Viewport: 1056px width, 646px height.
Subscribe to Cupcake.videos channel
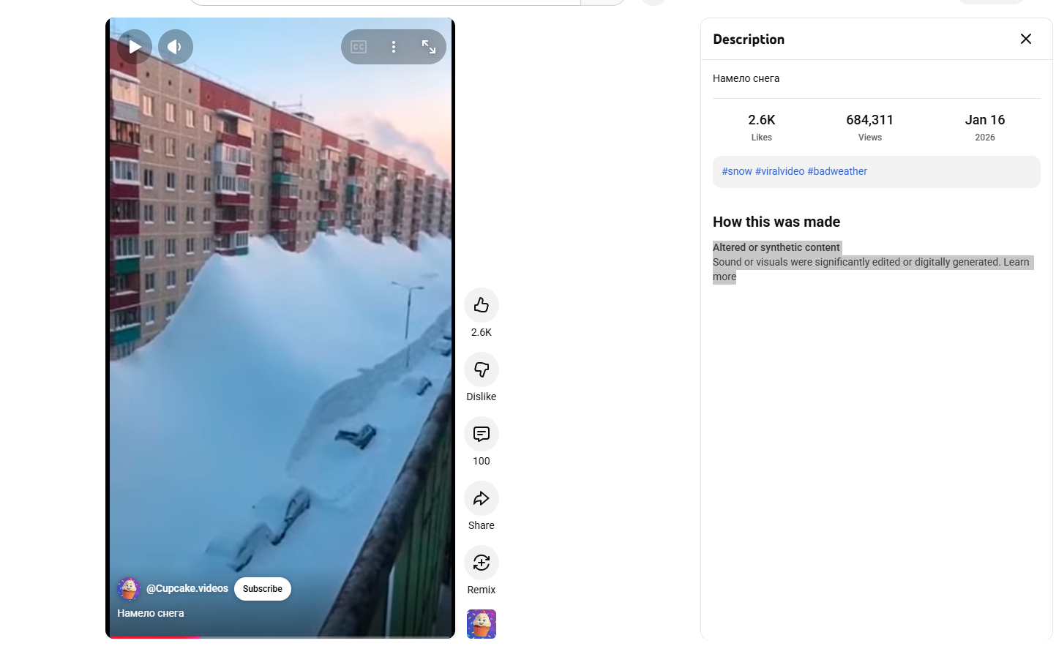pyautogui.click(x=262, y=589)
